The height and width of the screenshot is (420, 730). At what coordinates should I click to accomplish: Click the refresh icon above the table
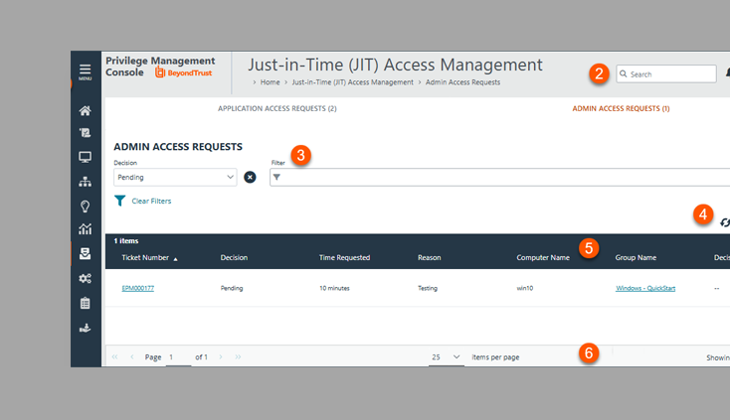point(725,223)
